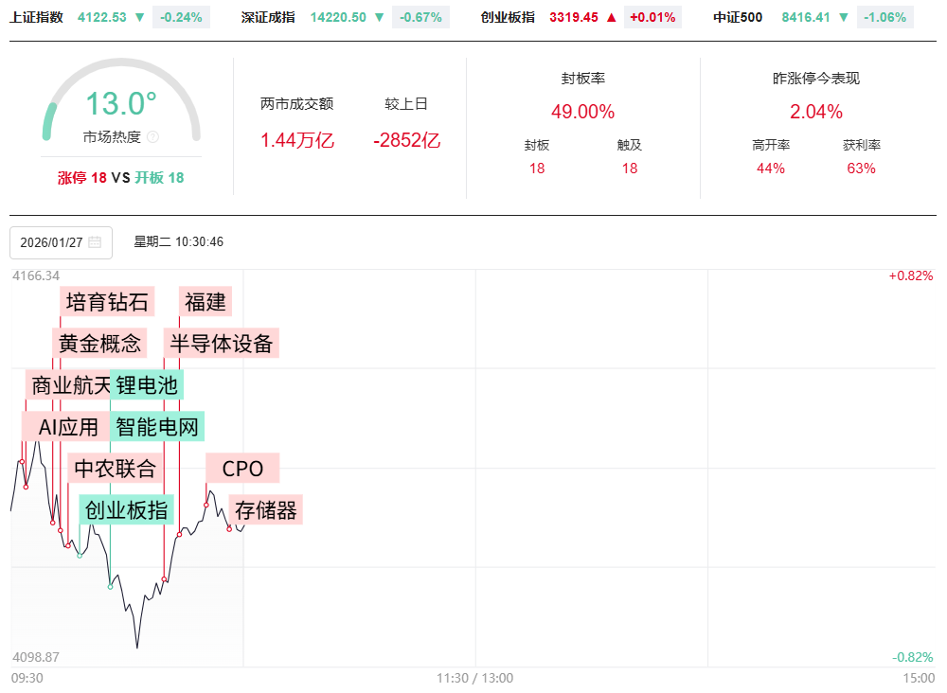Click the 昨涨停今表现 2.04% figure

815,112
